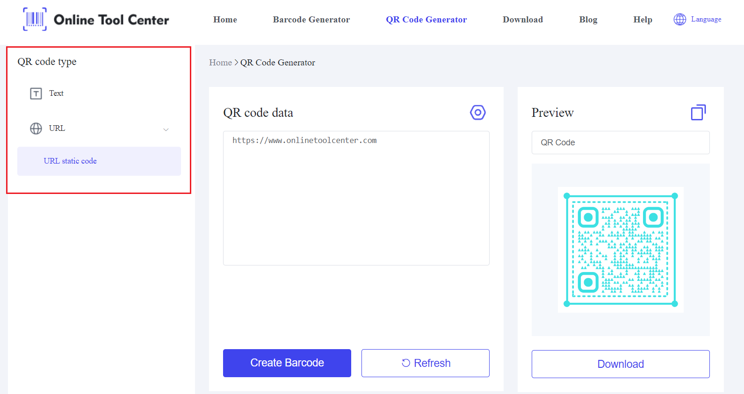Click the URL globe icon in sidebar
Screen dimensions: 744x394
point(36,129)
